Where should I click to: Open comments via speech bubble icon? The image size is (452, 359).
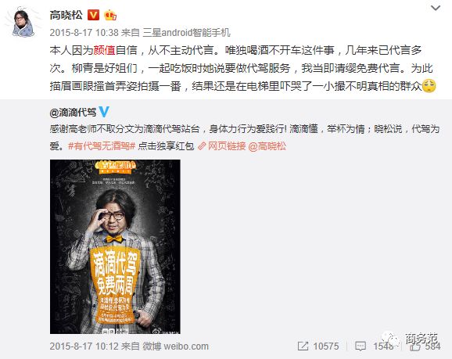coord(360,346)
